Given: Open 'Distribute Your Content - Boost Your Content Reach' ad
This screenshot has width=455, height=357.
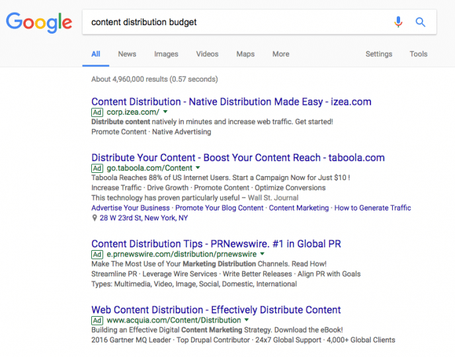Looking at the screenshot, I should [238, 158].
